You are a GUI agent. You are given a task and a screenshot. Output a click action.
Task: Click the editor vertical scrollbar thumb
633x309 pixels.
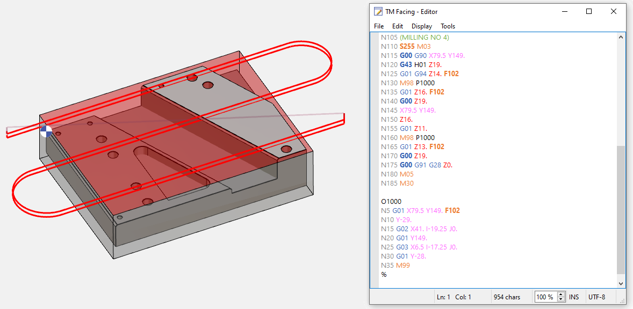(621, 209)
